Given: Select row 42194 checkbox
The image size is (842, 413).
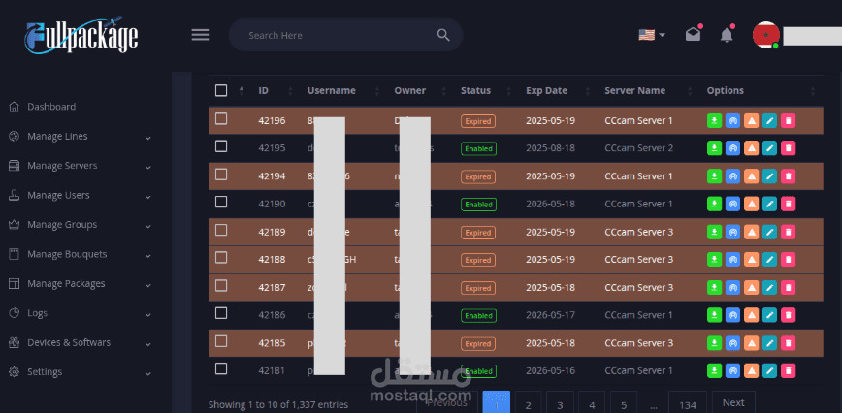Looking at the screenshot, I should pyautogui.click(x=221, y=175).
